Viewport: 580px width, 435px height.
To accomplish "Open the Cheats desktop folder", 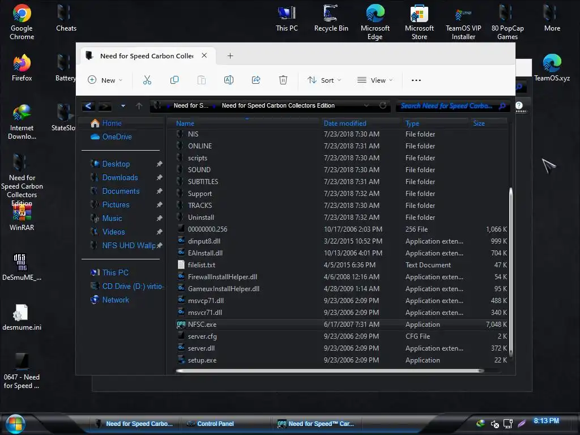I will click(x=66, y=18).
